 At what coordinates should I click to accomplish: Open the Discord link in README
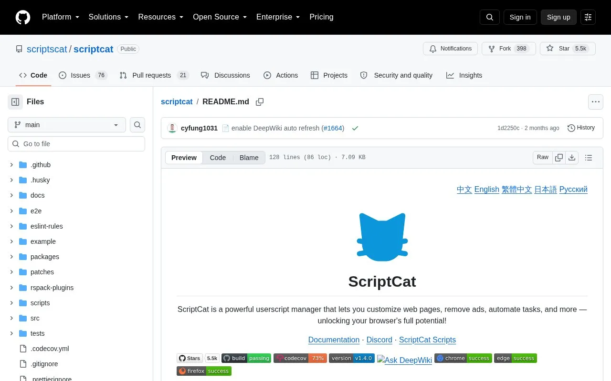[x=379, y=340]
